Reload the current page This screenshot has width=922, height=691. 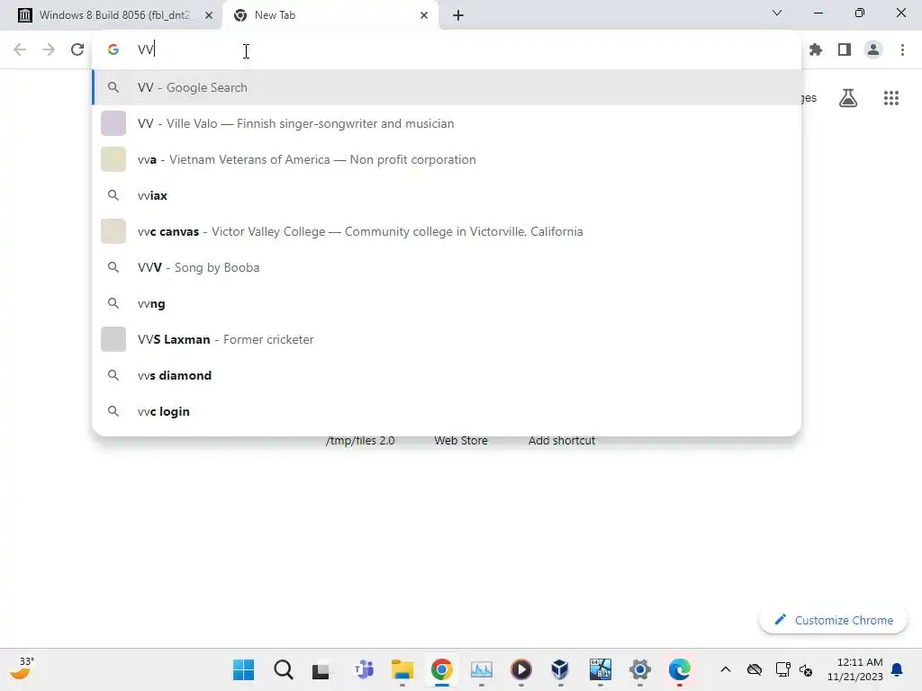tap(77, 49)
